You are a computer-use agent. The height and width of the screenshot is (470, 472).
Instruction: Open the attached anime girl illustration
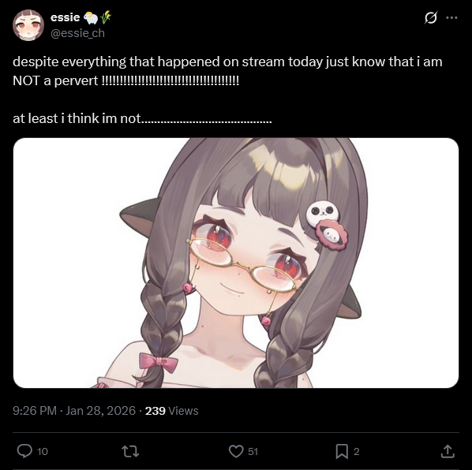(x=236, y=263)
